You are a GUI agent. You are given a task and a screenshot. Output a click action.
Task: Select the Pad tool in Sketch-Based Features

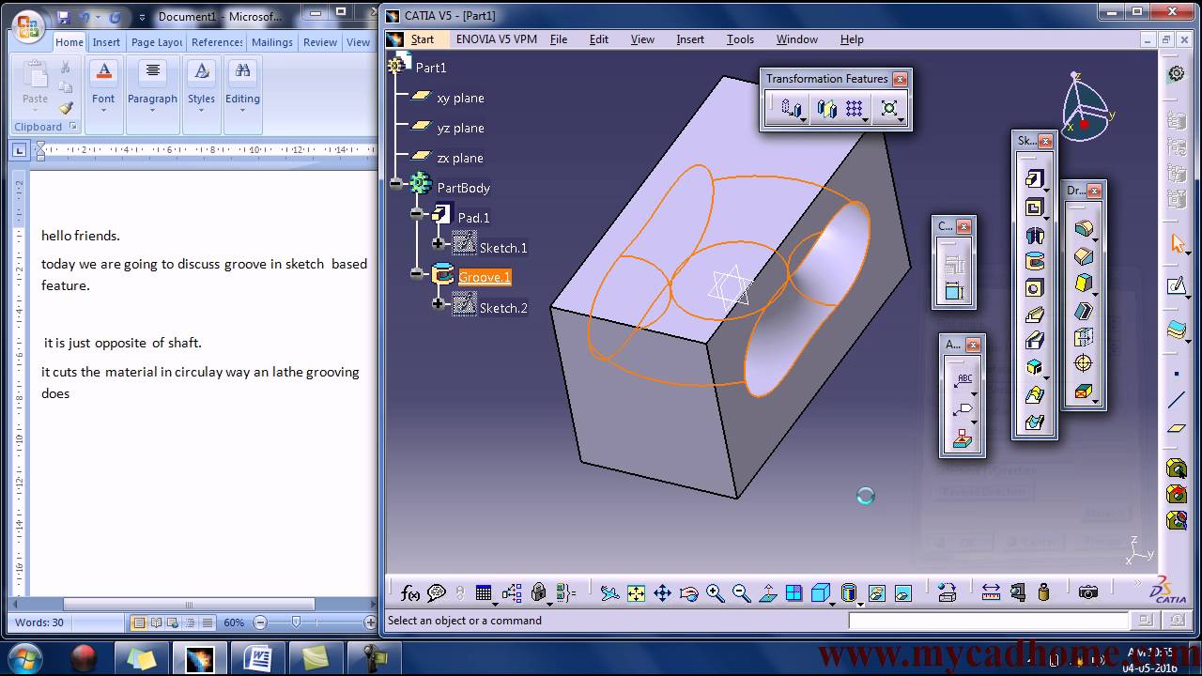tap(1034, 179)
